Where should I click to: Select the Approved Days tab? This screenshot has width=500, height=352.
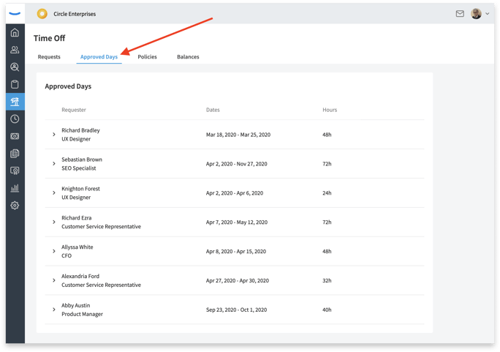(99, 57)
